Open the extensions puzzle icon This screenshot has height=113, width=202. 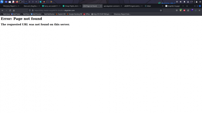click(x=188, y=10)
